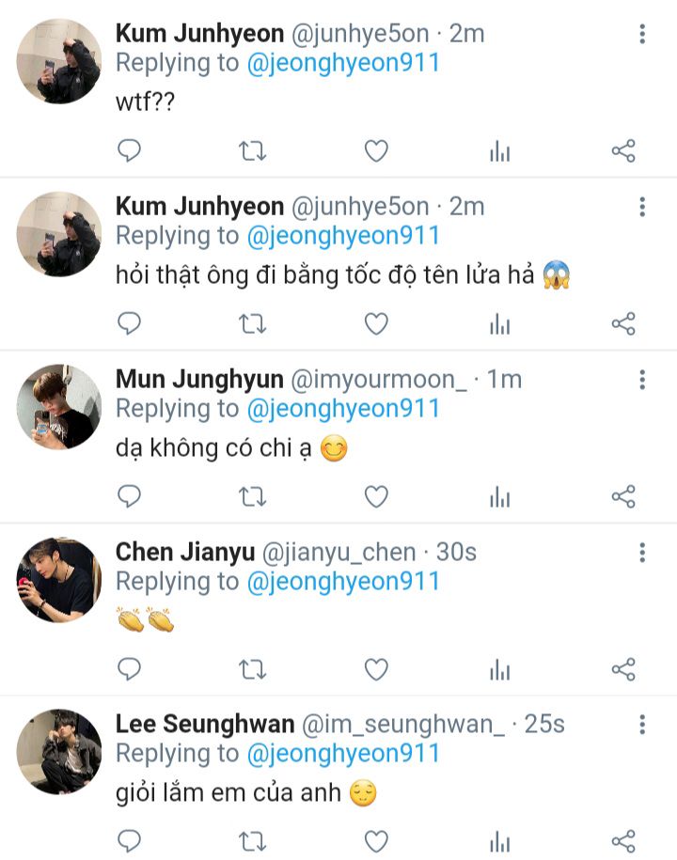Open more options for Chen Jianyu's tweet

pos(642,553)
